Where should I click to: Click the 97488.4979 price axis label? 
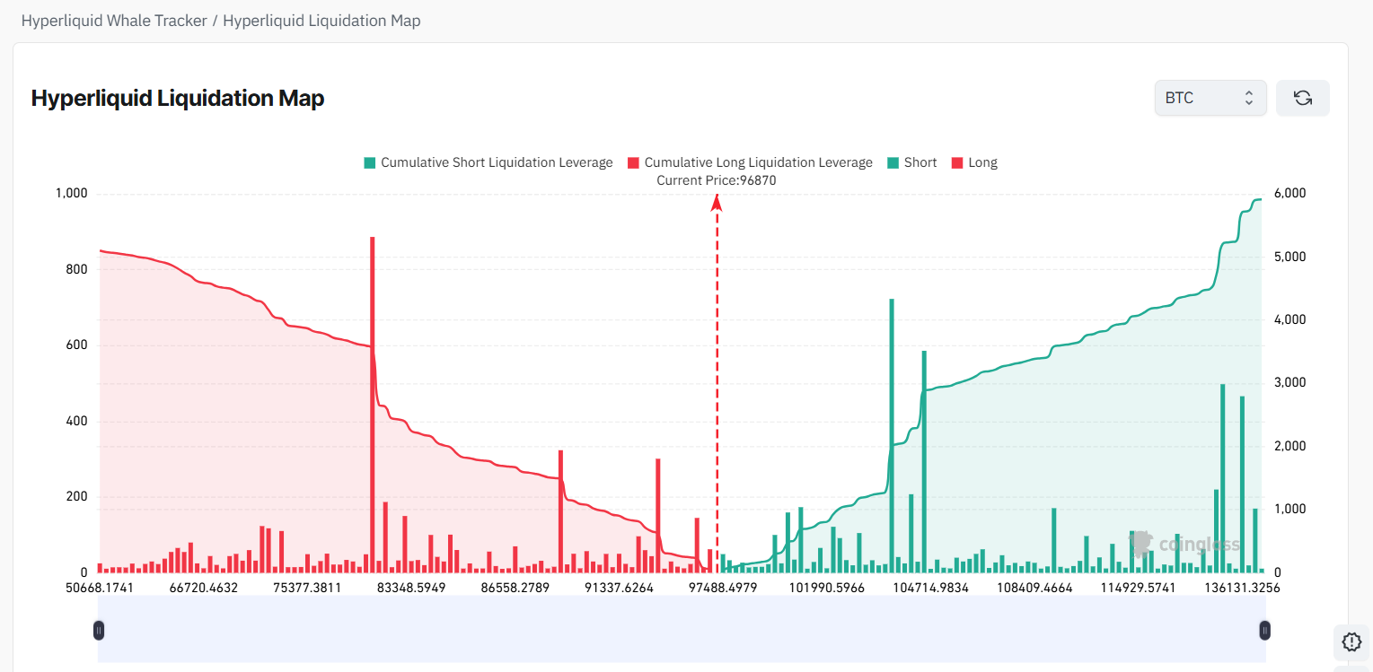(723, 588)
